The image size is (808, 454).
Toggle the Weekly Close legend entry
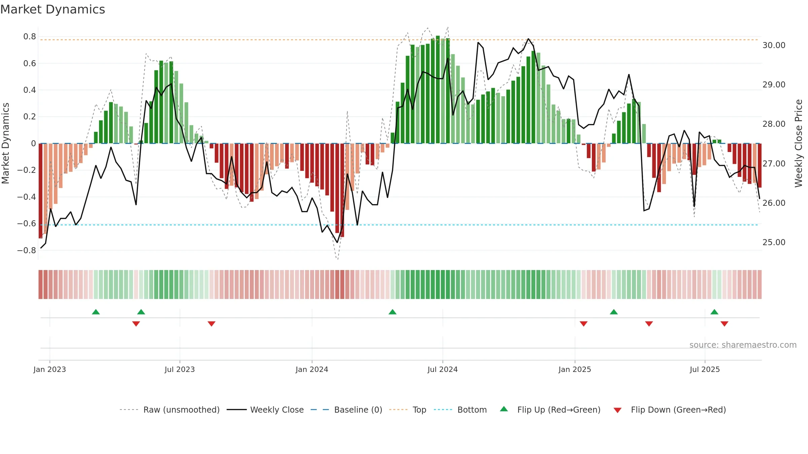pyautogui.click(x=265, y=410)
